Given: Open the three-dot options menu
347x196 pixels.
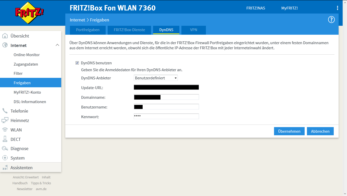Looking at the screenshot, I should point(338,8).
